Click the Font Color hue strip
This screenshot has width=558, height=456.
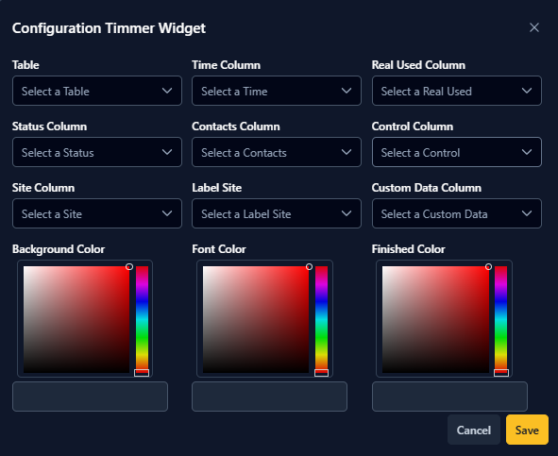[x=321, y=319]
